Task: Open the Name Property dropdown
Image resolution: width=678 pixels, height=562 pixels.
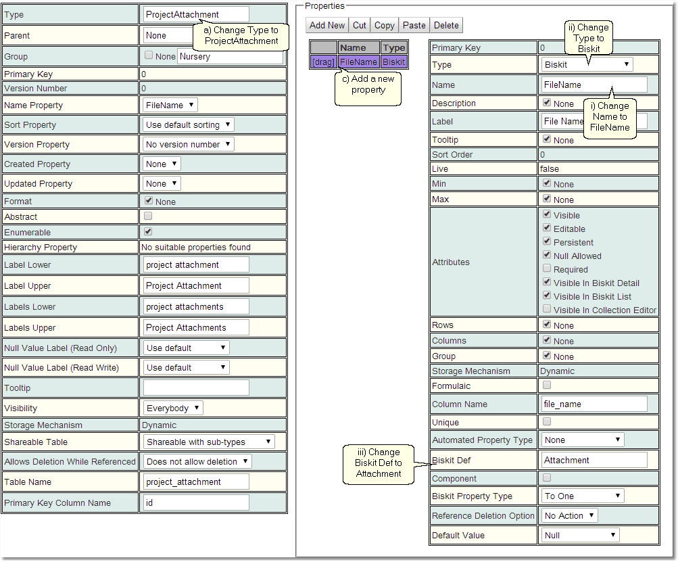Action: (x=171, y=105)
